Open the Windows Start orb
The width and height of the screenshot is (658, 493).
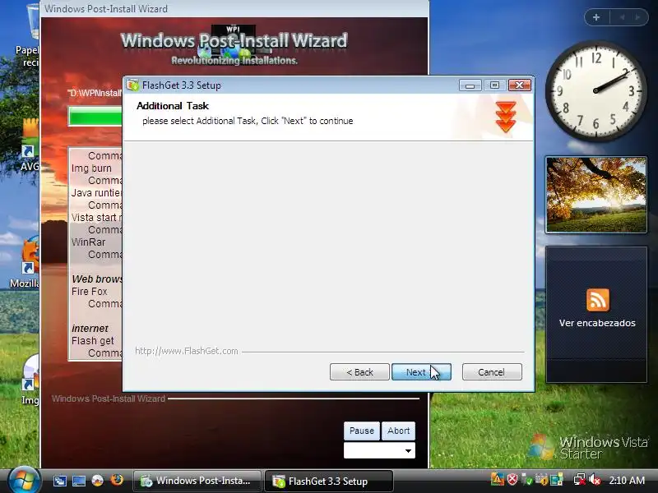(x=24, y=481)
